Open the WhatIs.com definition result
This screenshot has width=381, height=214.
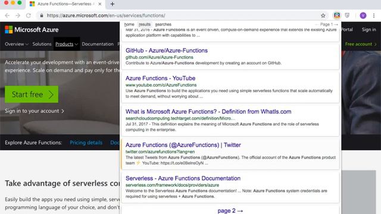208,112
